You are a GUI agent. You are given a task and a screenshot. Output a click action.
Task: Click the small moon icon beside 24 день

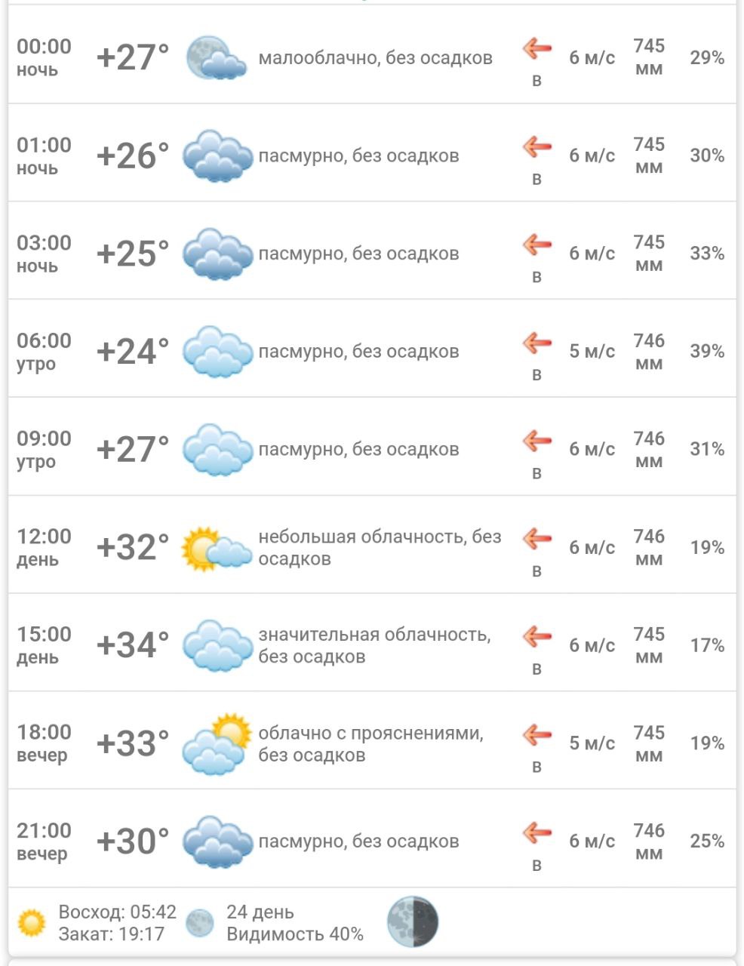tap(200, 923)
